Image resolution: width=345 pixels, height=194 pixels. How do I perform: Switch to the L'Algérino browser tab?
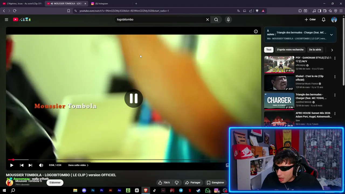click(22, 4)
